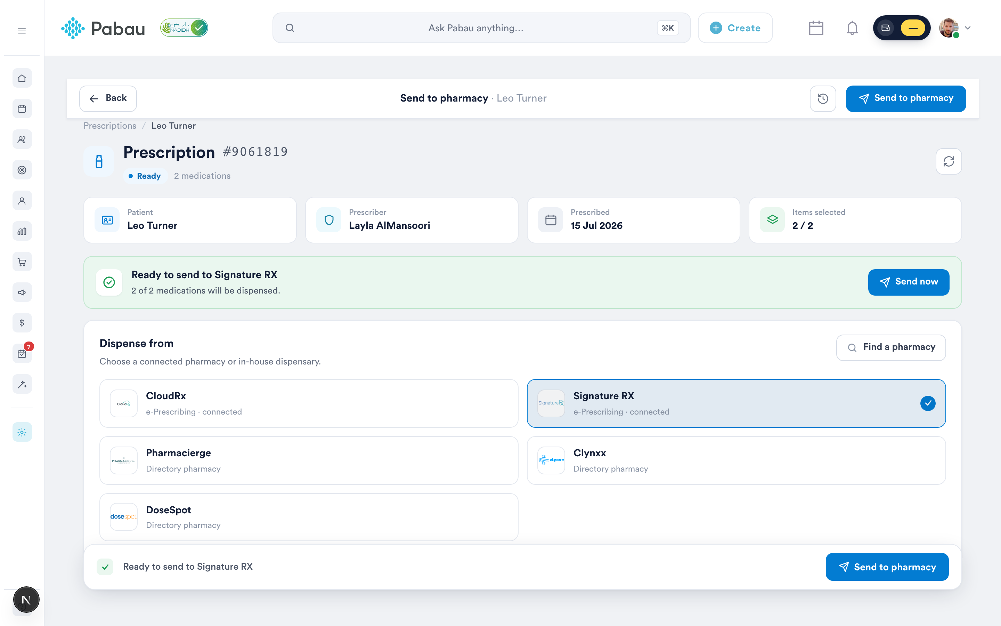Click Send now in green banner

click(x=908, y=282)
